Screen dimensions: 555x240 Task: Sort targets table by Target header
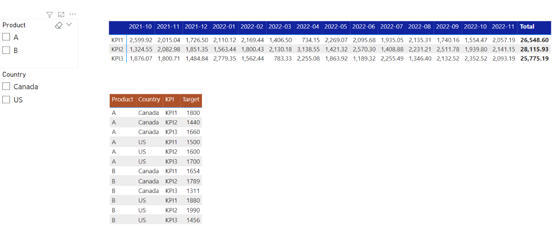191,100
